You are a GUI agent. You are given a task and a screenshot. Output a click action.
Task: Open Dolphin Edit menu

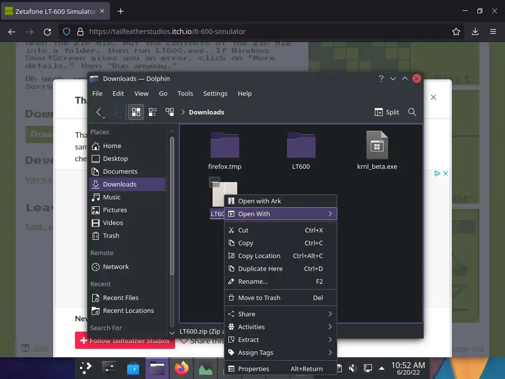[118, 93]
